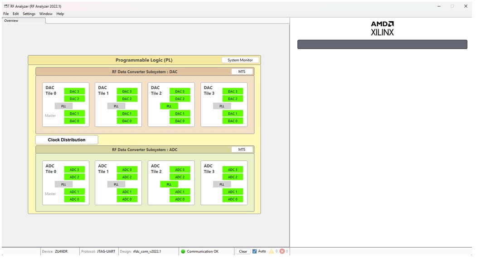Open the Help menu
Screen dimensions: 481x259
[x=60, y=14]
